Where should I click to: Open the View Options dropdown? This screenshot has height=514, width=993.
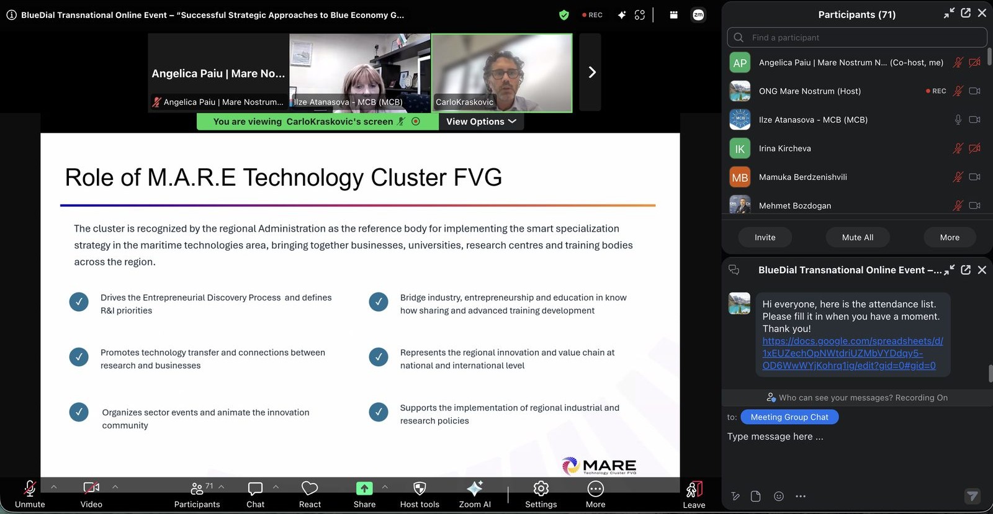click(481, 122)
